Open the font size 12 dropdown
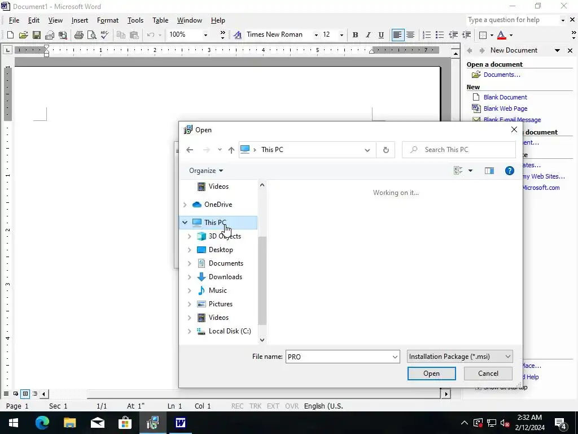 coord(341,35)
